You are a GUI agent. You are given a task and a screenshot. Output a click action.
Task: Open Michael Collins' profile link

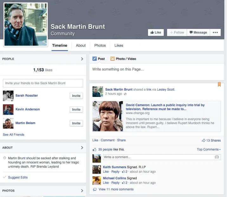(x=114, y=178)
